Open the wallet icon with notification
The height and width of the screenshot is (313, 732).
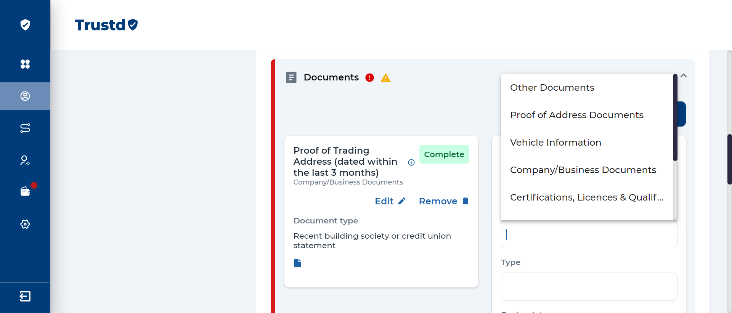coord(26,191)
